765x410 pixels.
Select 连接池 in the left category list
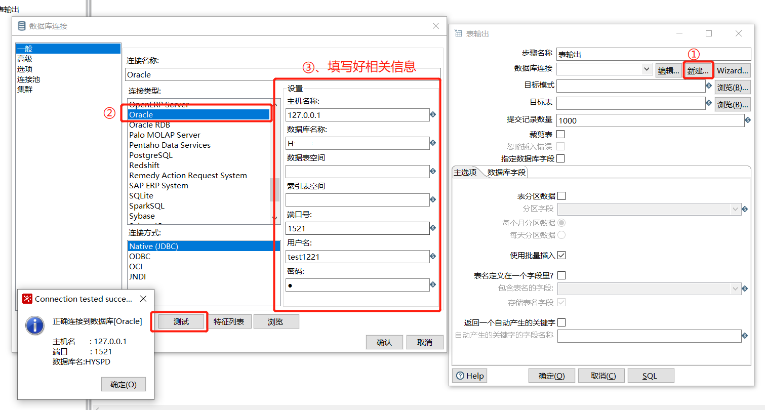tap(28, 79)
